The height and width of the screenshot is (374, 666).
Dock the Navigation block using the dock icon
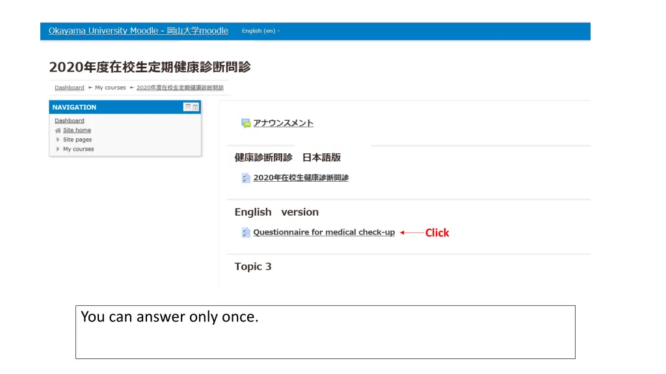point(195,107)
